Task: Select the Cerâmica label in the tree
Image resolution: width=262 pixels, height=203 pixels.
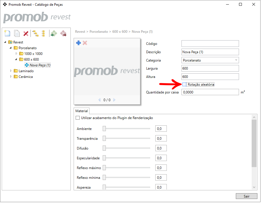Action: (x=26, y=77)
